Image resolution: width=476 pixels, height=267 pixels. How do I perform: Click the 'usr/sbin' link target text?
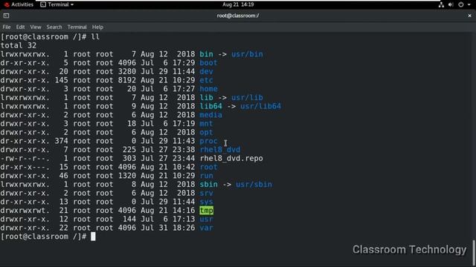(254, 185)
